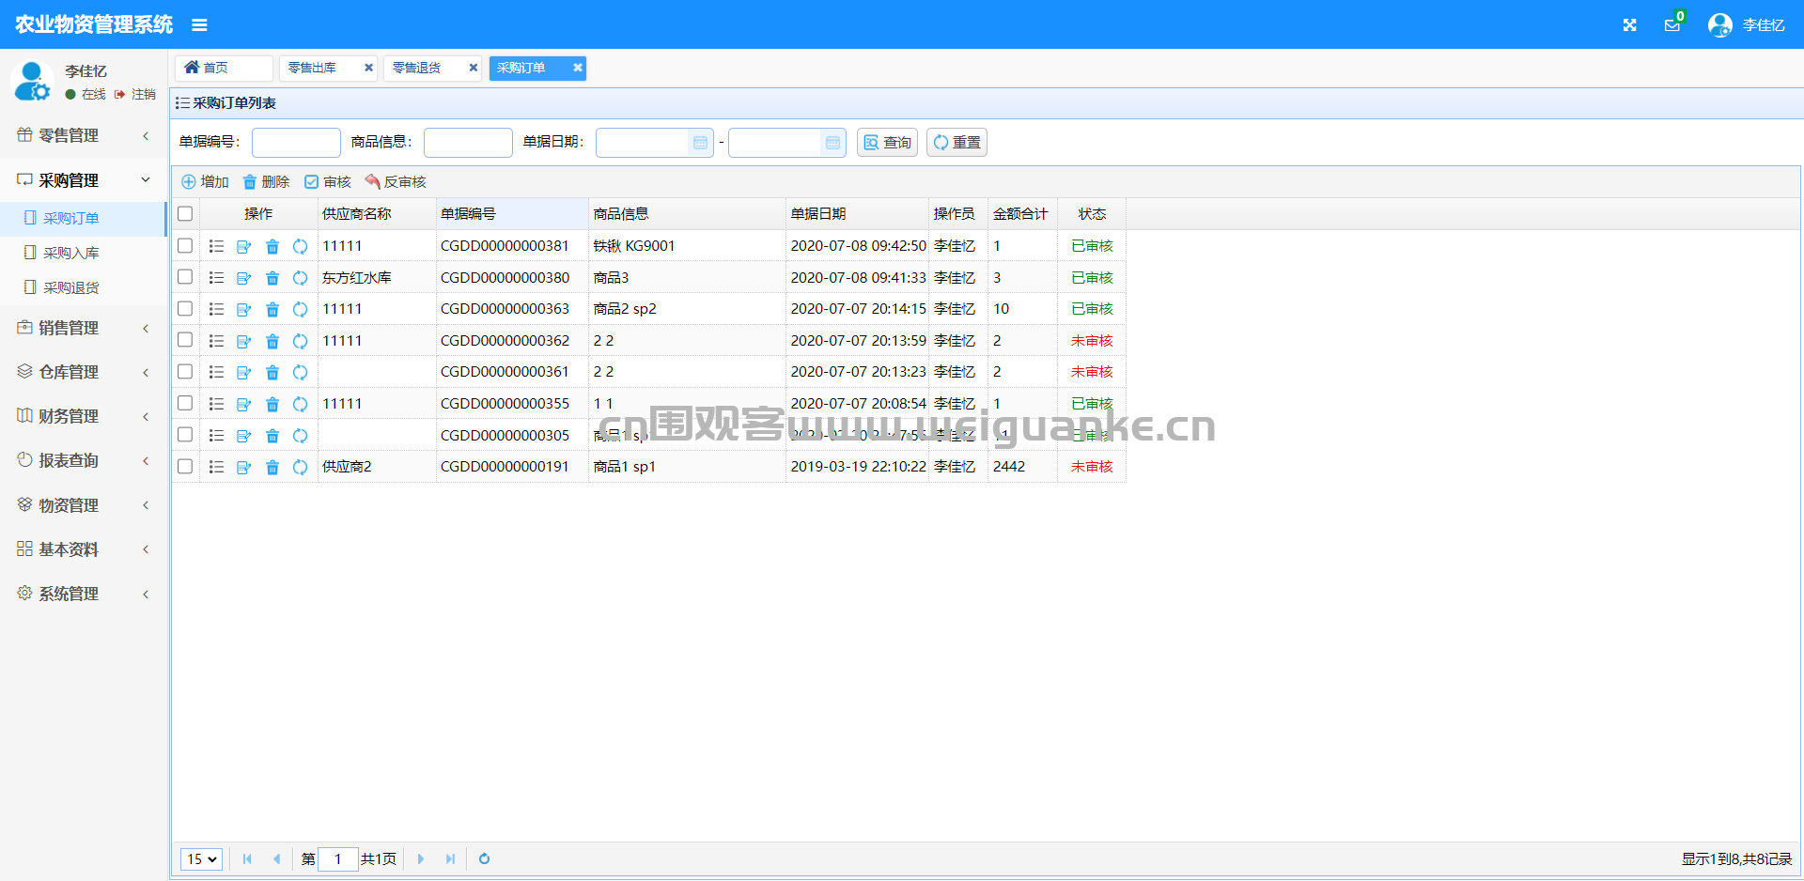Check the row for order CGDD00000000380
This screenshot has width=1804, height=881.
pyautogui.click(x=185, y=277)
